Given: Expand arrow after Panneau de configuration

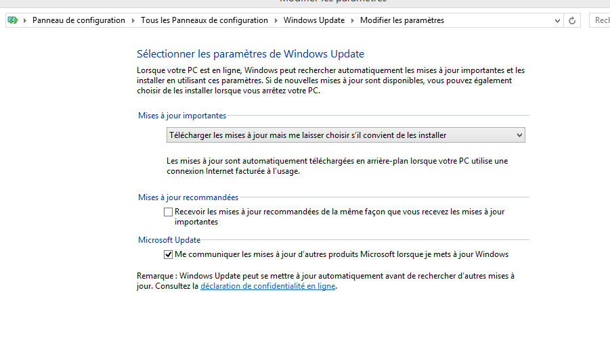Looking at the screenshot, I should (x=133, y=20).
